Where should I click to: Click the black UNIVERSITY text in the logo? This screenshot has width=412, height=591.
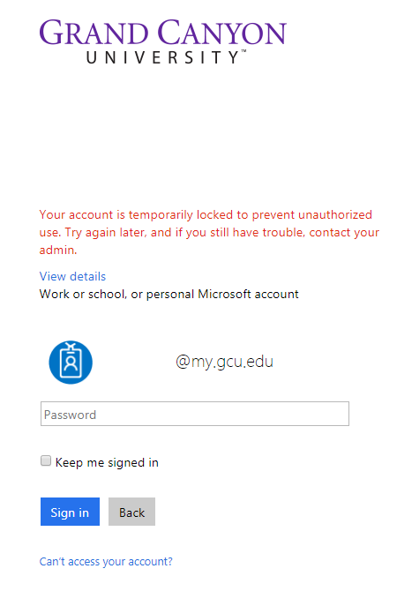(x=162, y=57)
